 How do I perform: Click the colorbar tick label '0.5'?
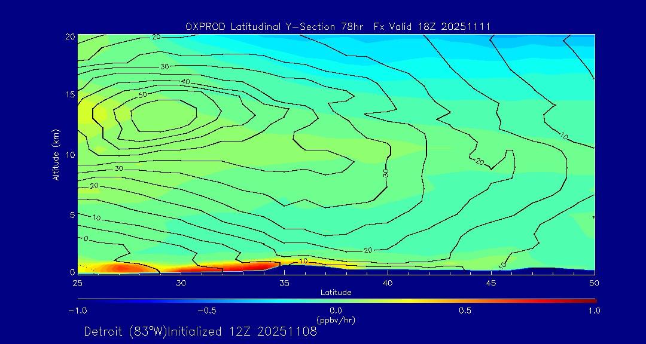click(x=465, y=311)
